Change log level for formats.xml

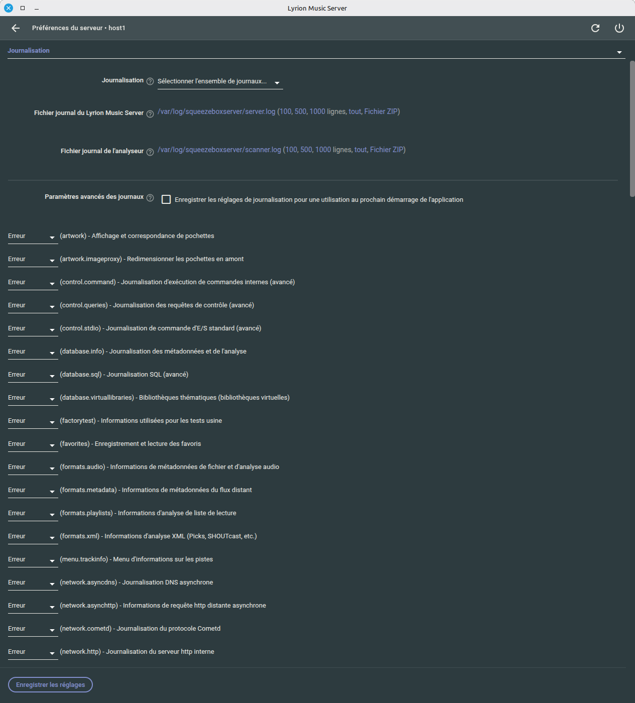(x=33, y=537)
